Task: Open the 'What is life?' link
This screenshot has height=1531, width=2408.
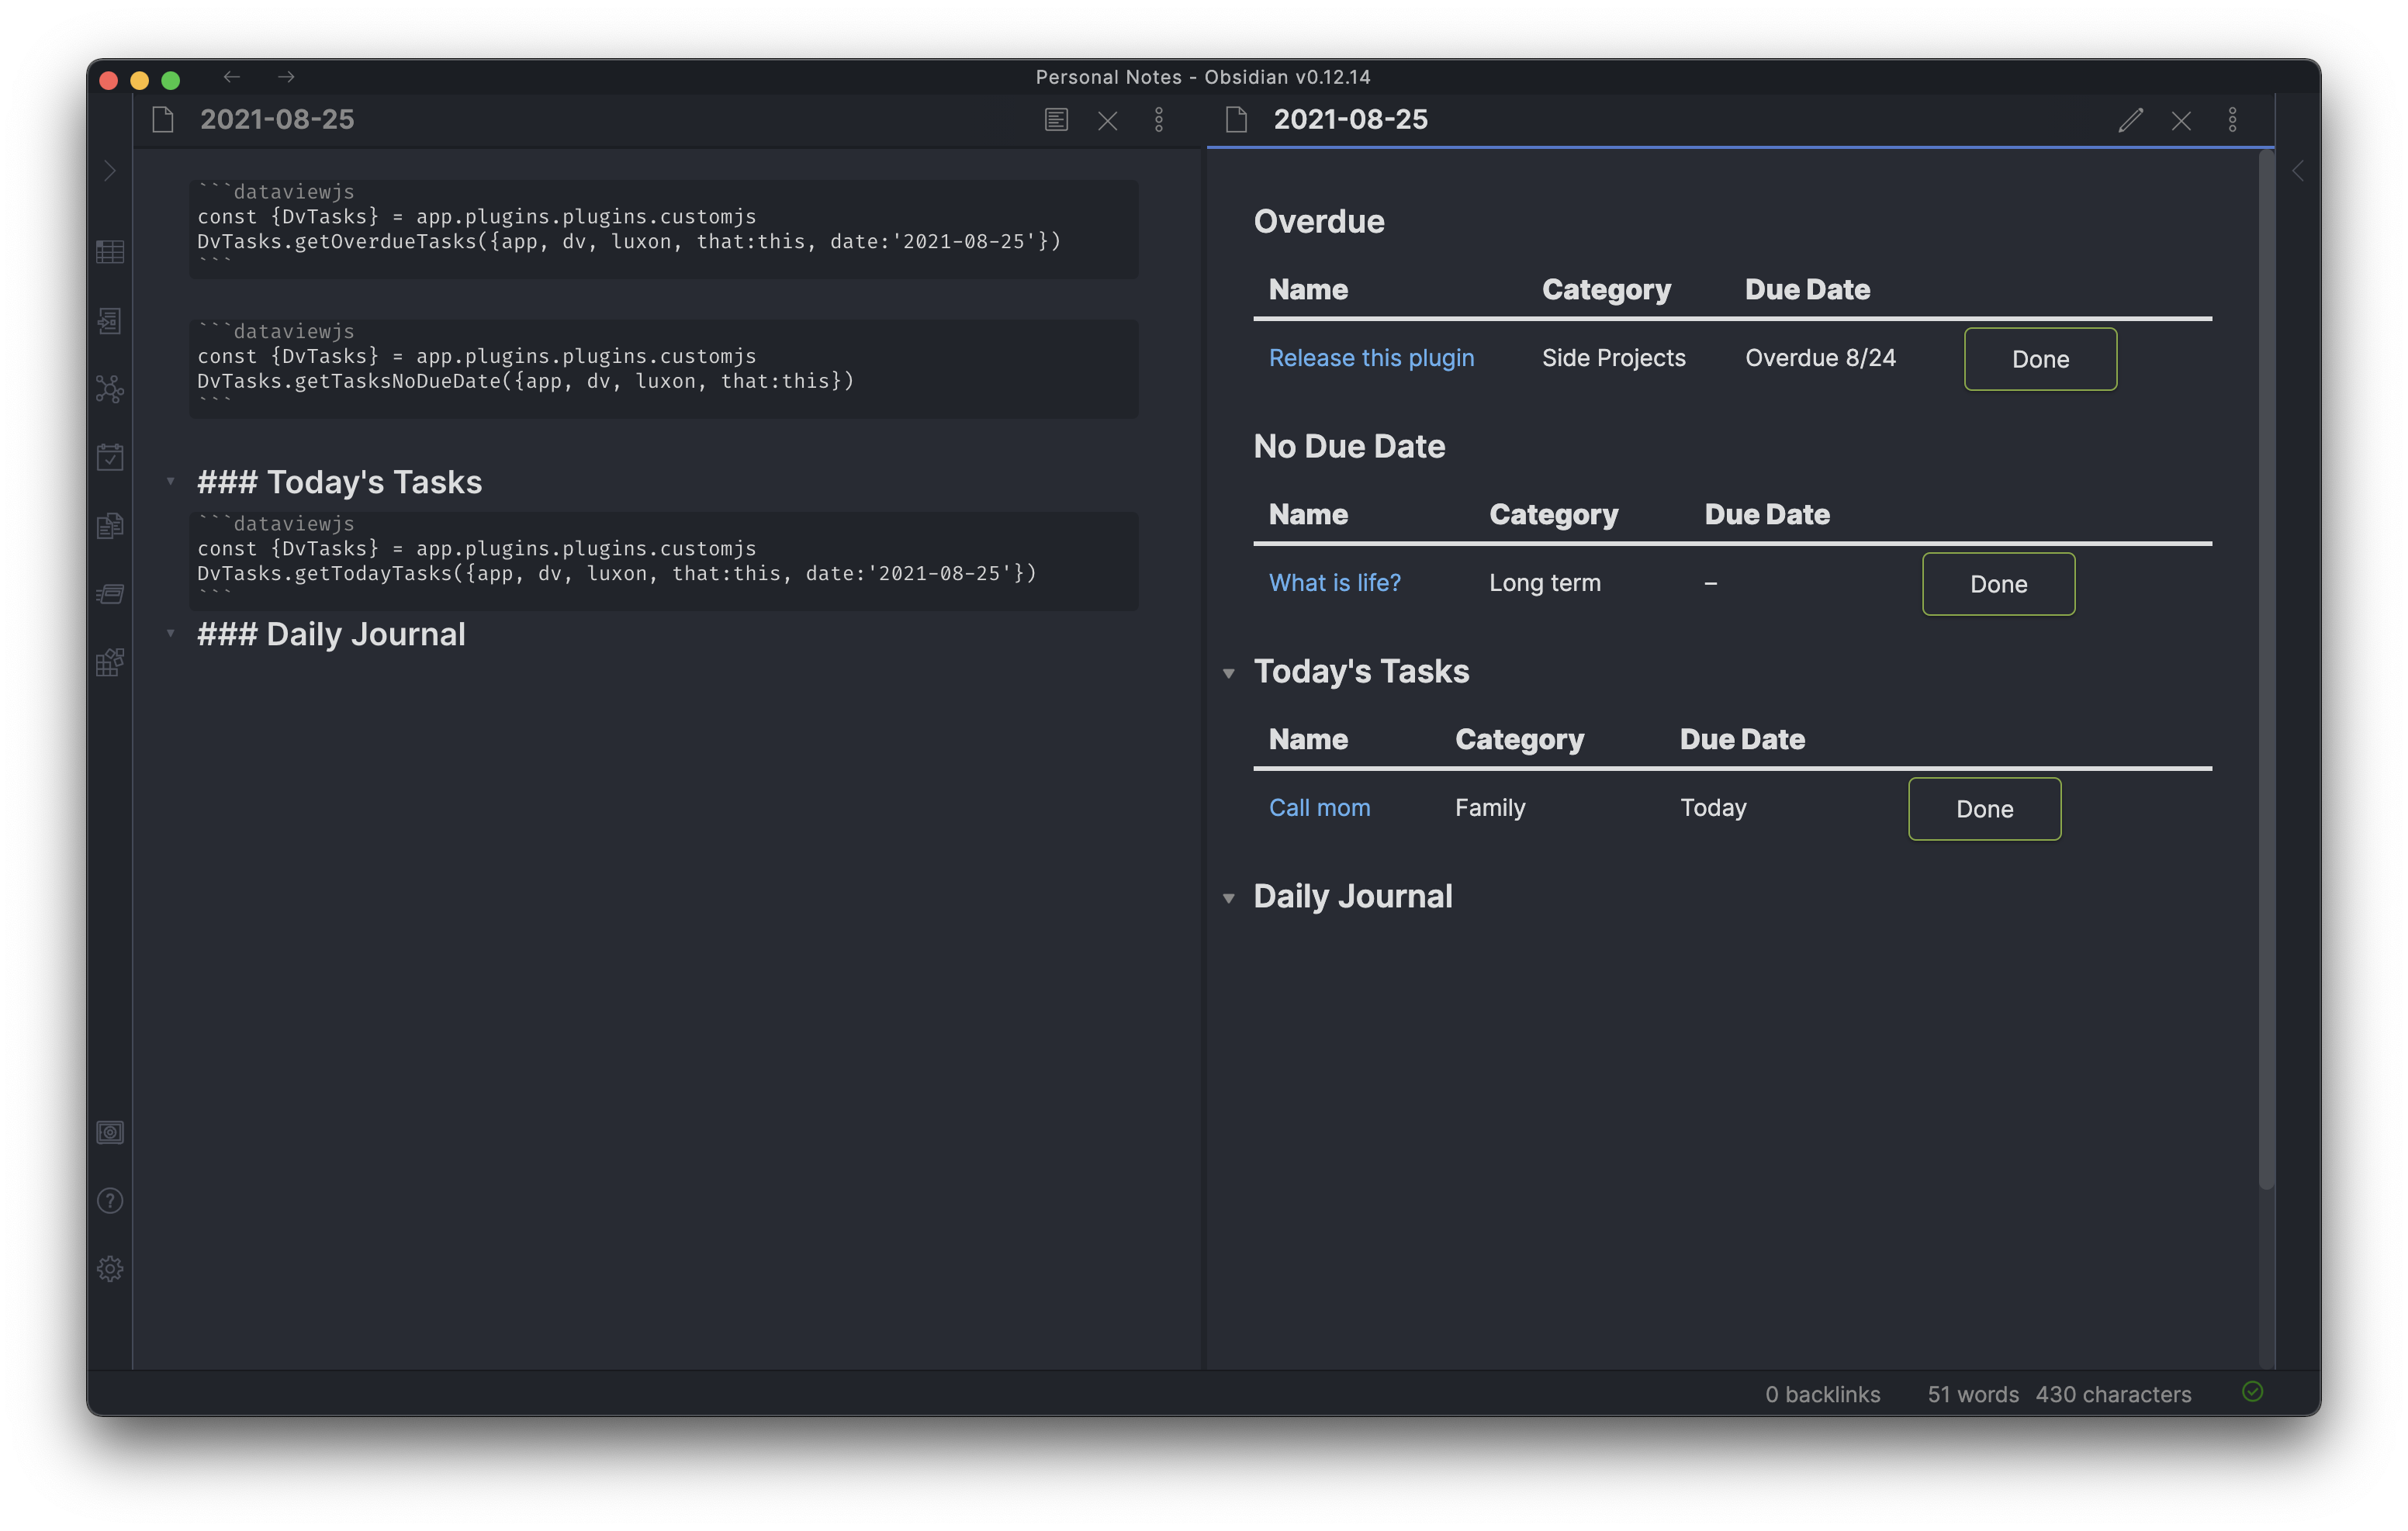Action: tap(1334, 583)
